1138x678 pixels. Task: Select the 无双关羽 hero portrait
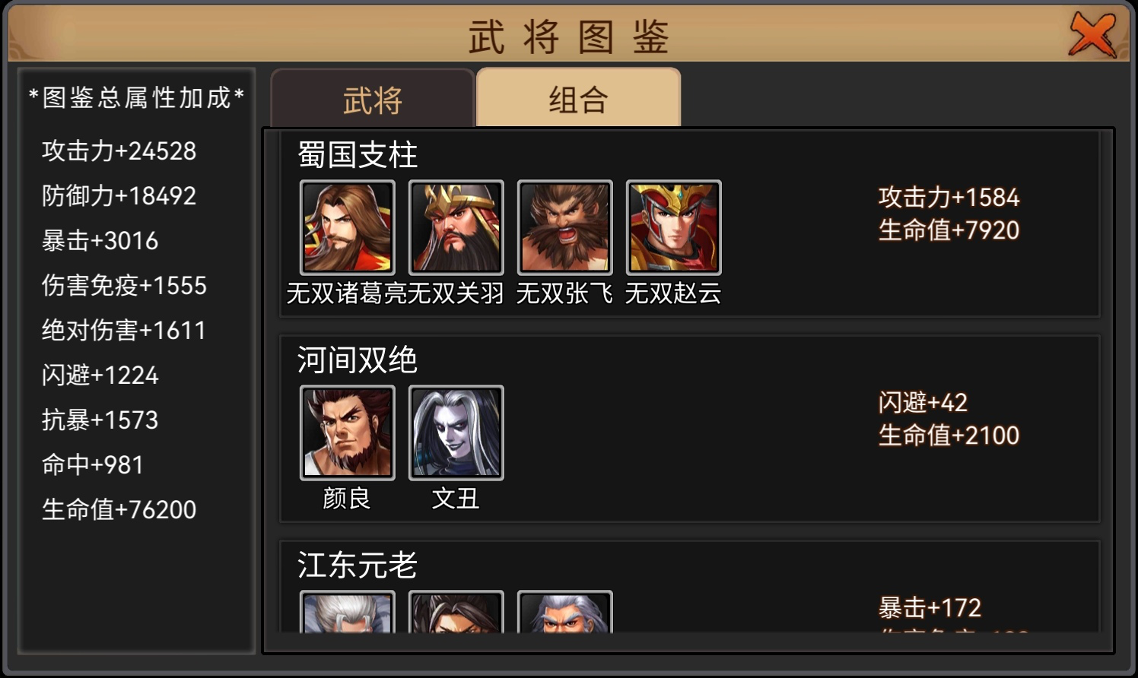click(456, 227)
